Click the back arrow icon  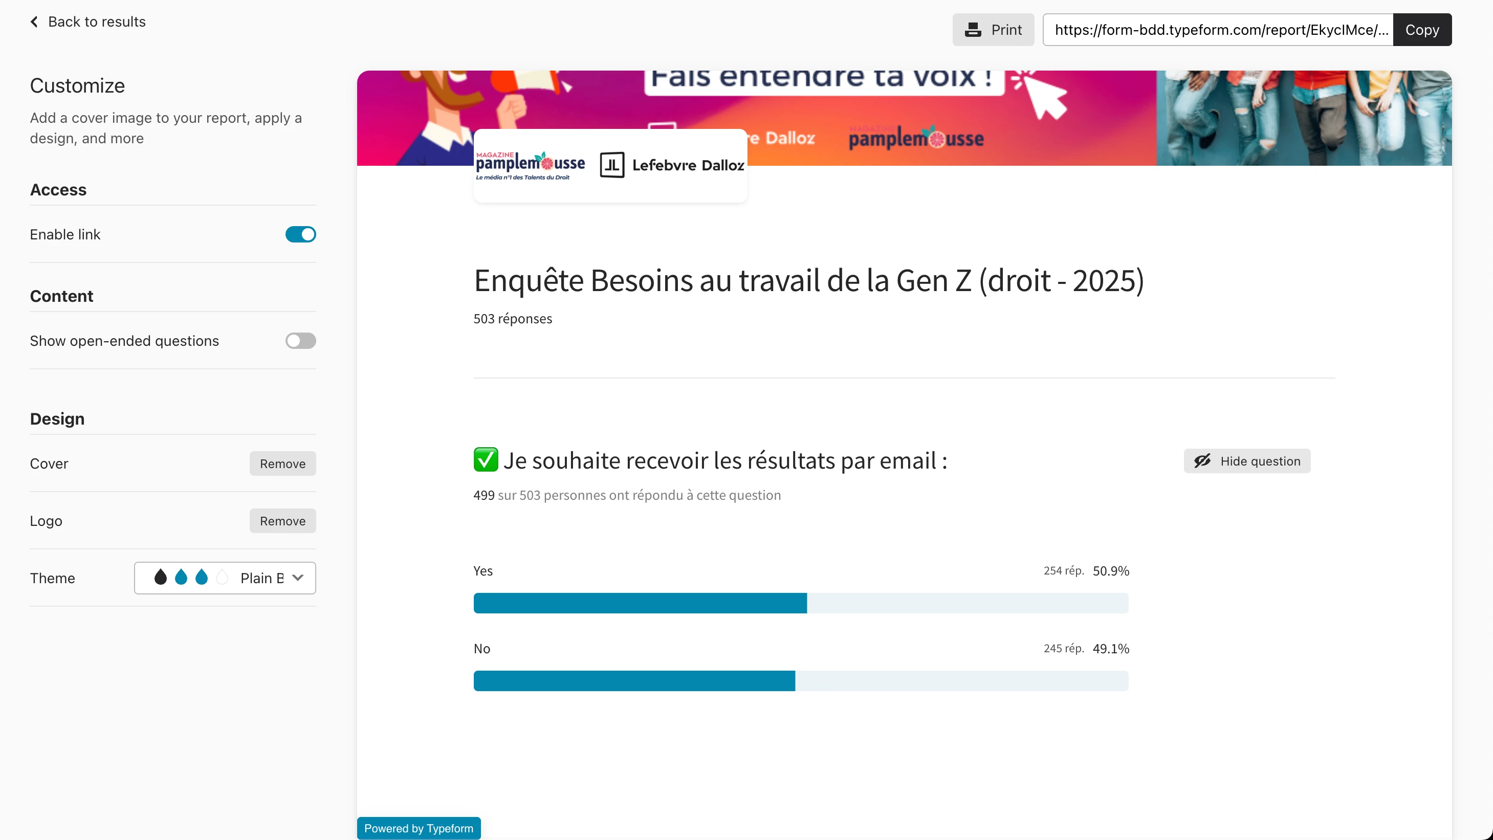click(34, 22)
